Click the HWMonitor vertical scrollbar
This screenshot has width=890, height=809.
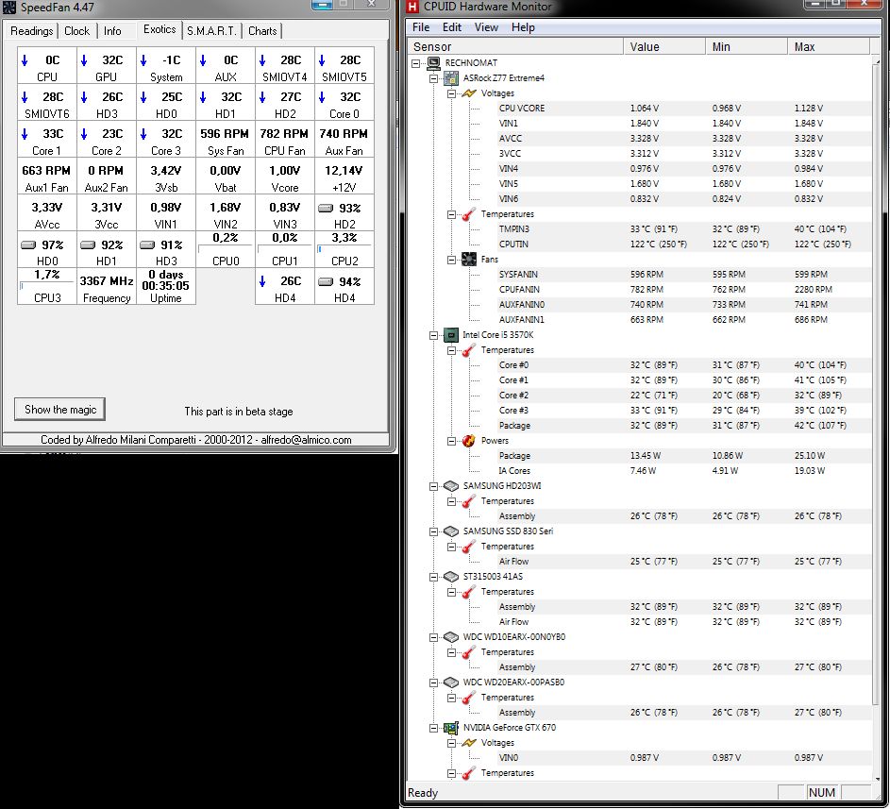point(876,385)
